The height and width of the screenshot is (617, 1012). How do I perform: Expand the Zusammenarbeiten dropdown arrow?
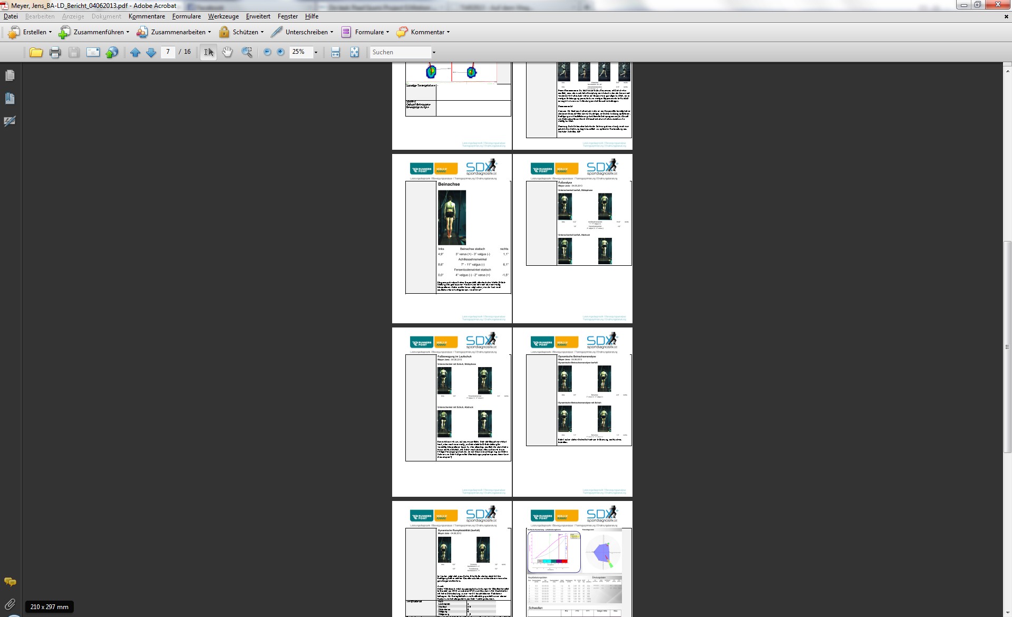tap(209, 32)
